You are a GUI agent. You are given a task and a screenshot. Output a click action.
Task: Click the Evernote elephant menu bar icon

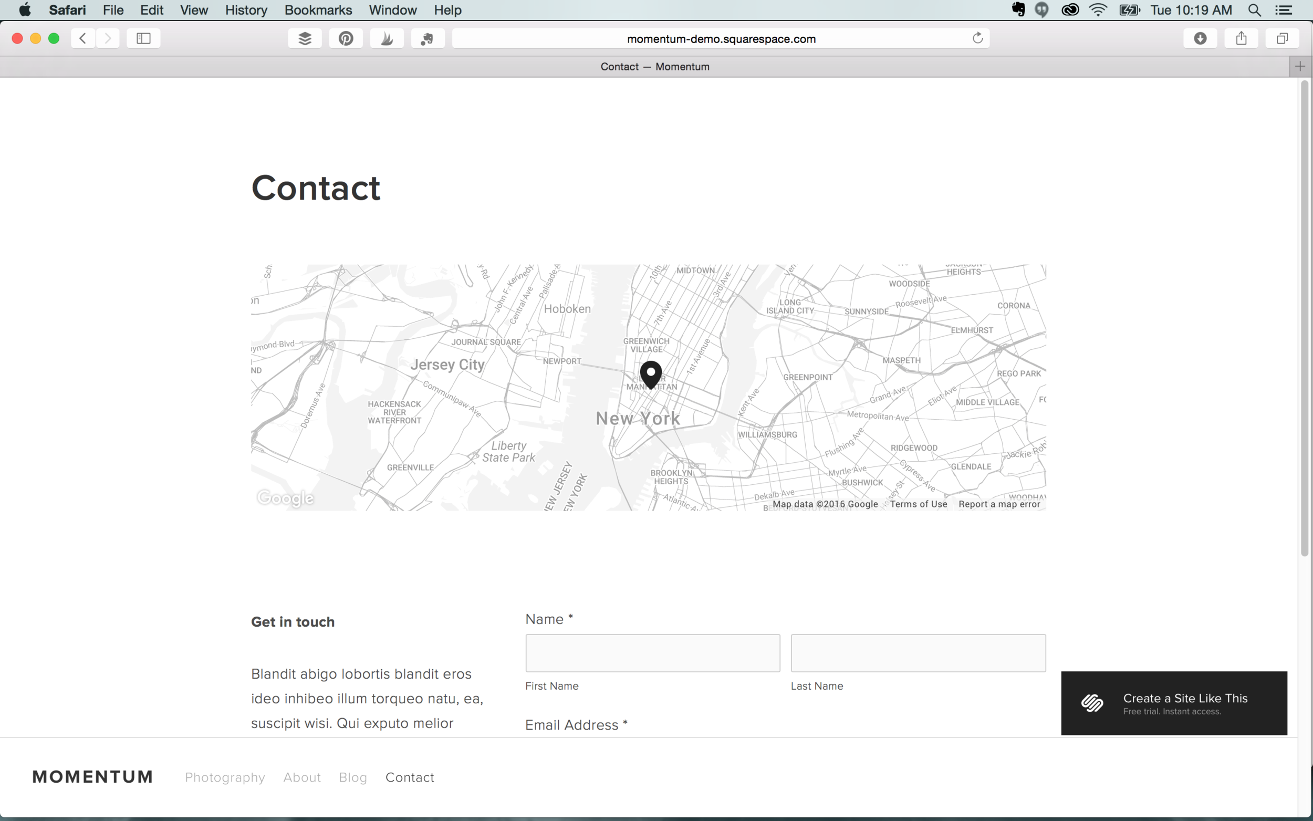1018,10
